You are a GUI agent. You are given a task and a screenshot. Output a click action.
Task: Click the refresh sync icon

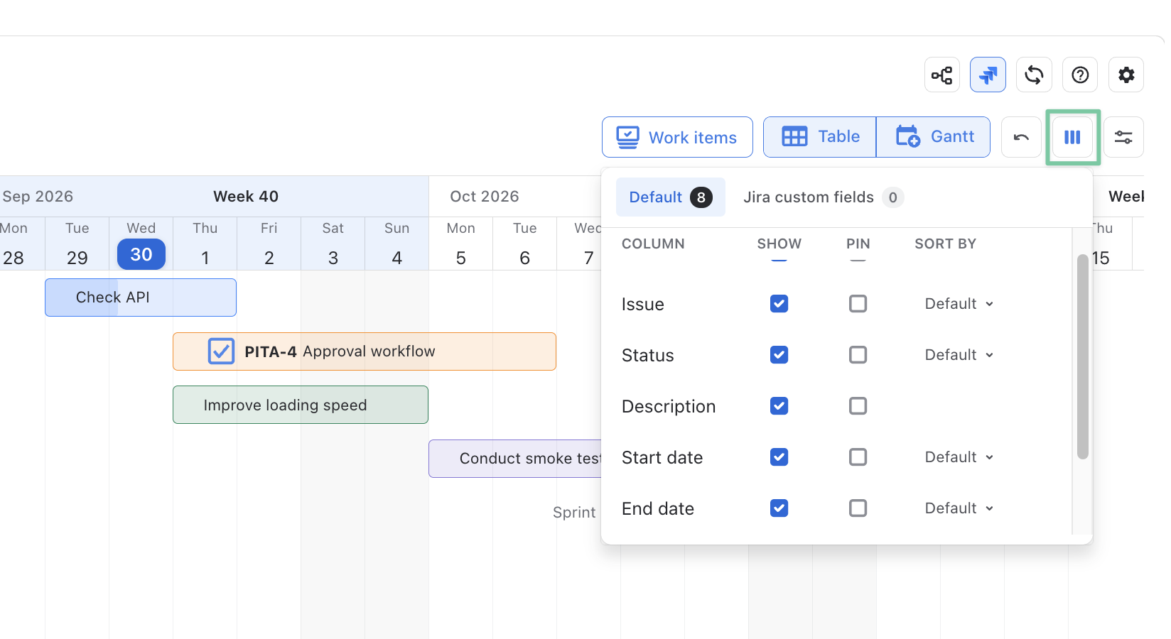pyautogui.click(x=1034, y=75)
